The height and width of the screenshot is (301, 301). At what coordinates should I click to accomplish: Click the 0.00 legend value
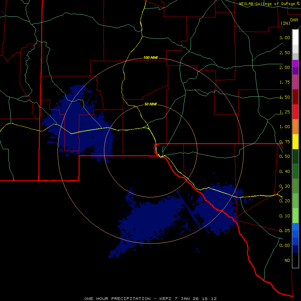coord(285,245)
